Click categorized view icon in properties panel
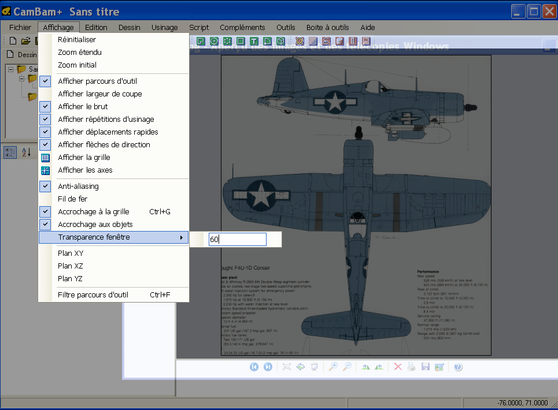The image size is (558, 410). pyautogui.click(x=10, y=152)
